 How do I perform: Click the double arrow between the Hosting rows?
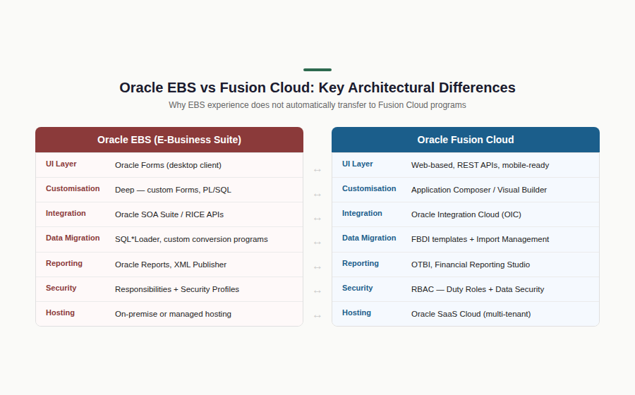coord(317,316)
